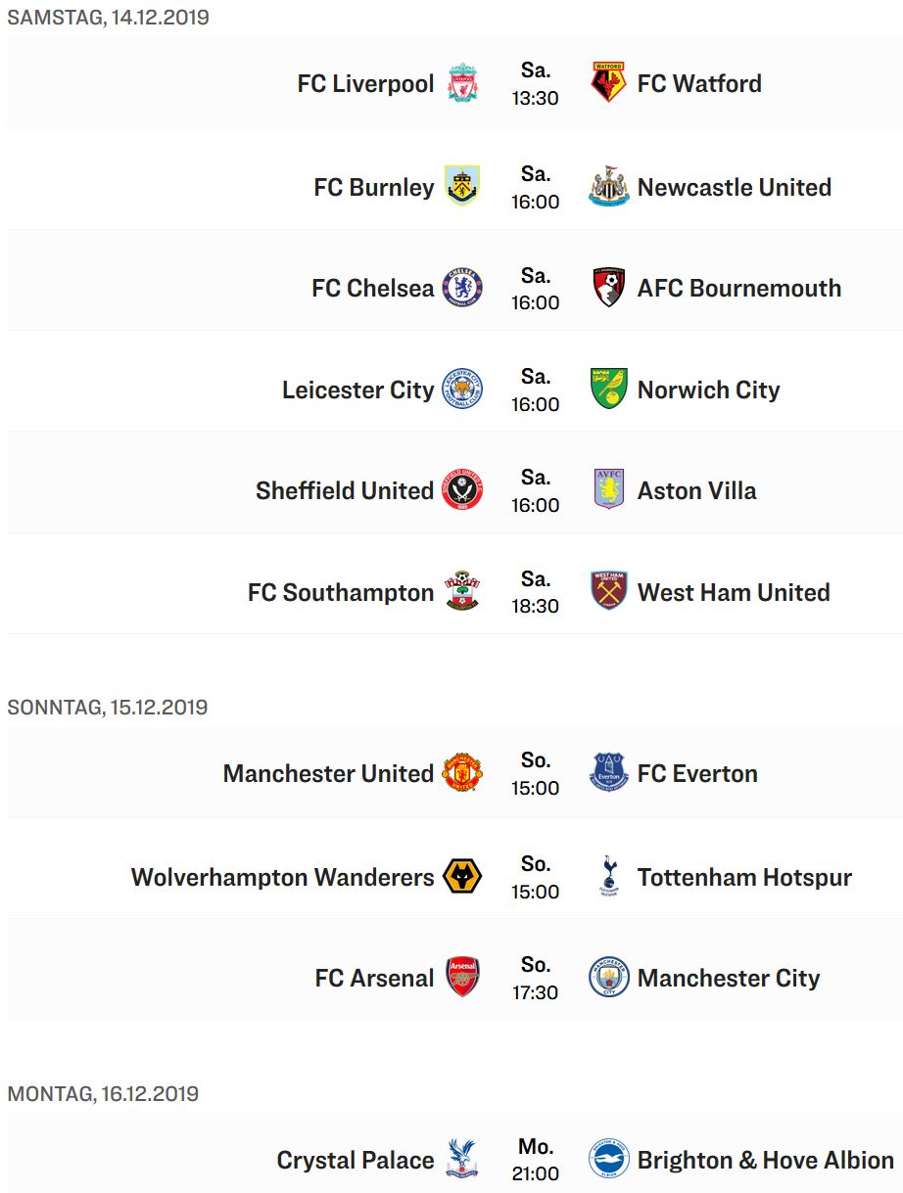Click the Tottenham Hotspur crest
Viewport: 903px width, 1193px height.
coord(608,877)
